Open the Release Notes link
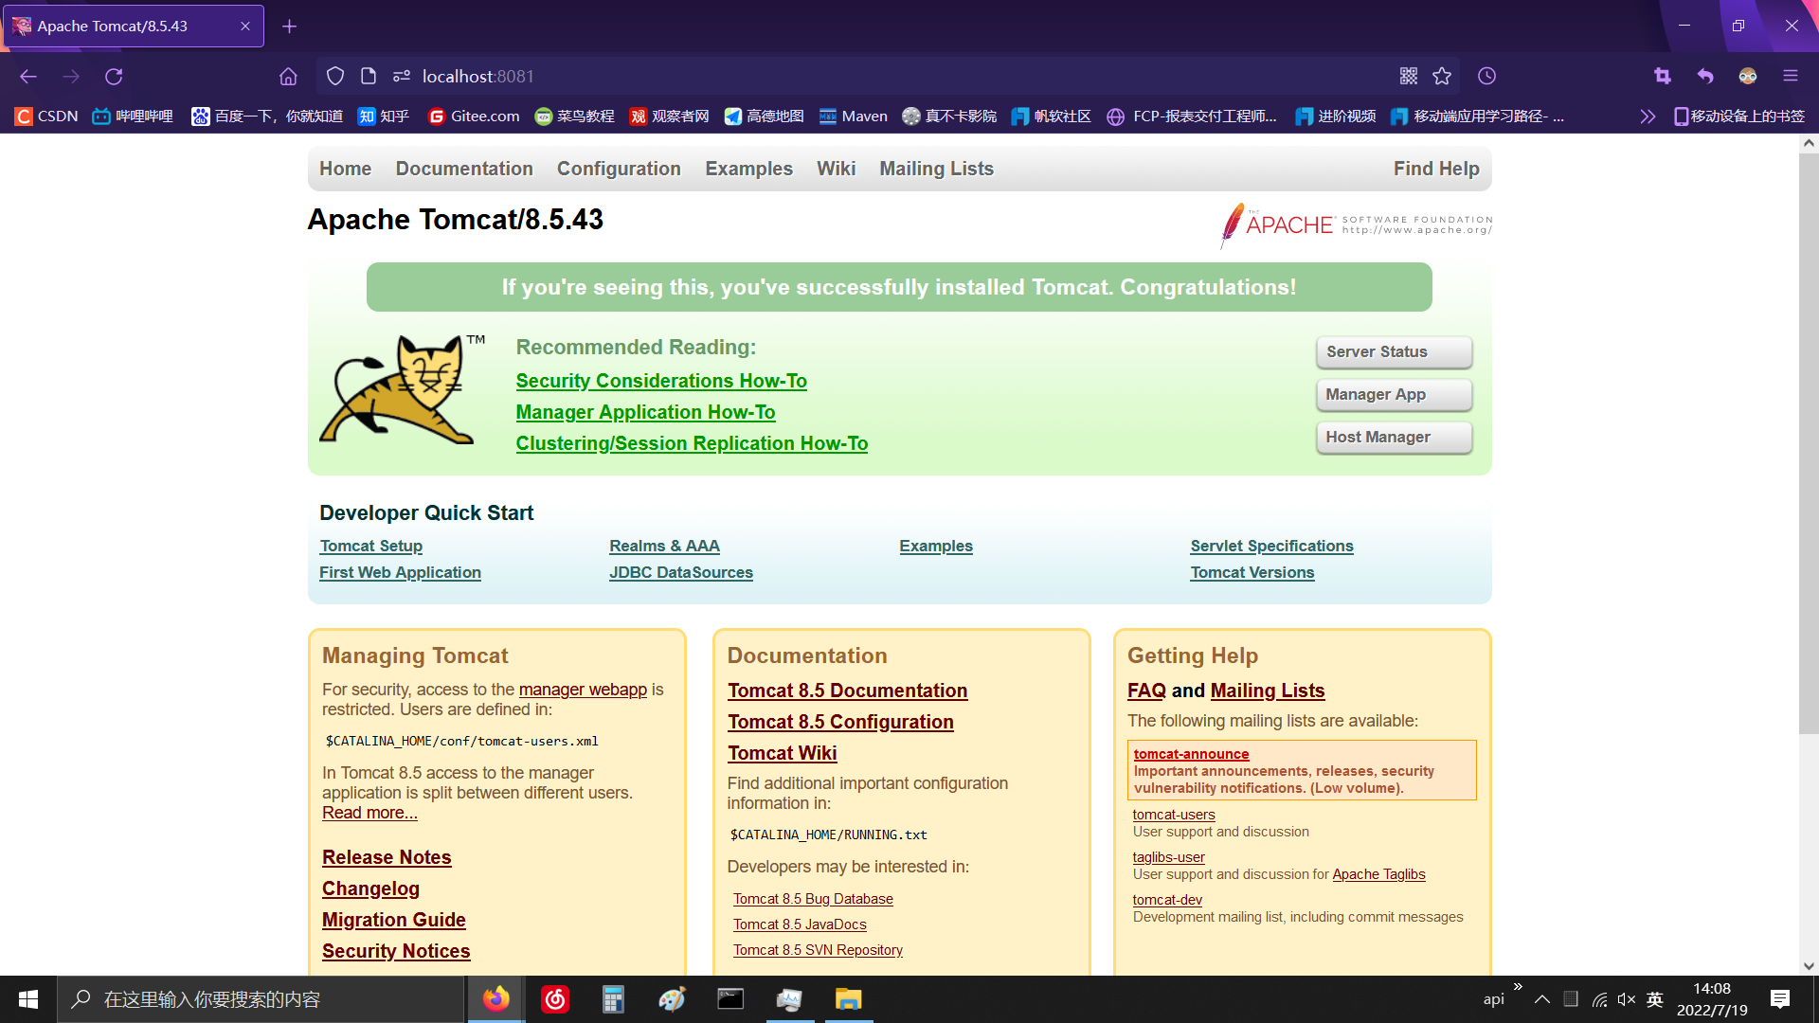The image size is (1819, 1023). coord(387,857)
